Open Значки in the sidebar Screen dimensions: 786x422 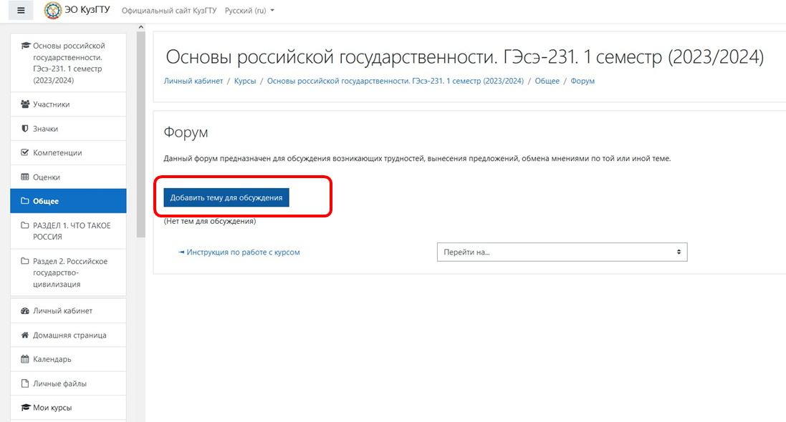coord(68,129)
